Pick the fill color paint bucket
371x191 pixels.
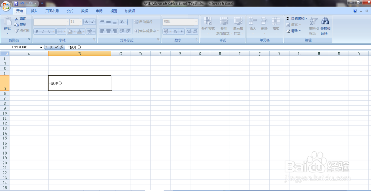coord(70,31)
